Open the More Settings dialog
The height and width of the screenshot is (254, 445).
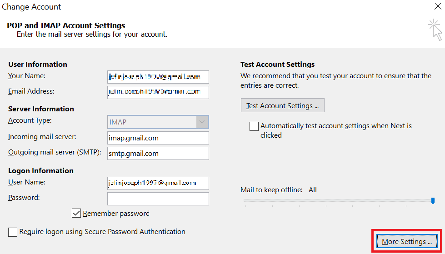coord(407,242)
